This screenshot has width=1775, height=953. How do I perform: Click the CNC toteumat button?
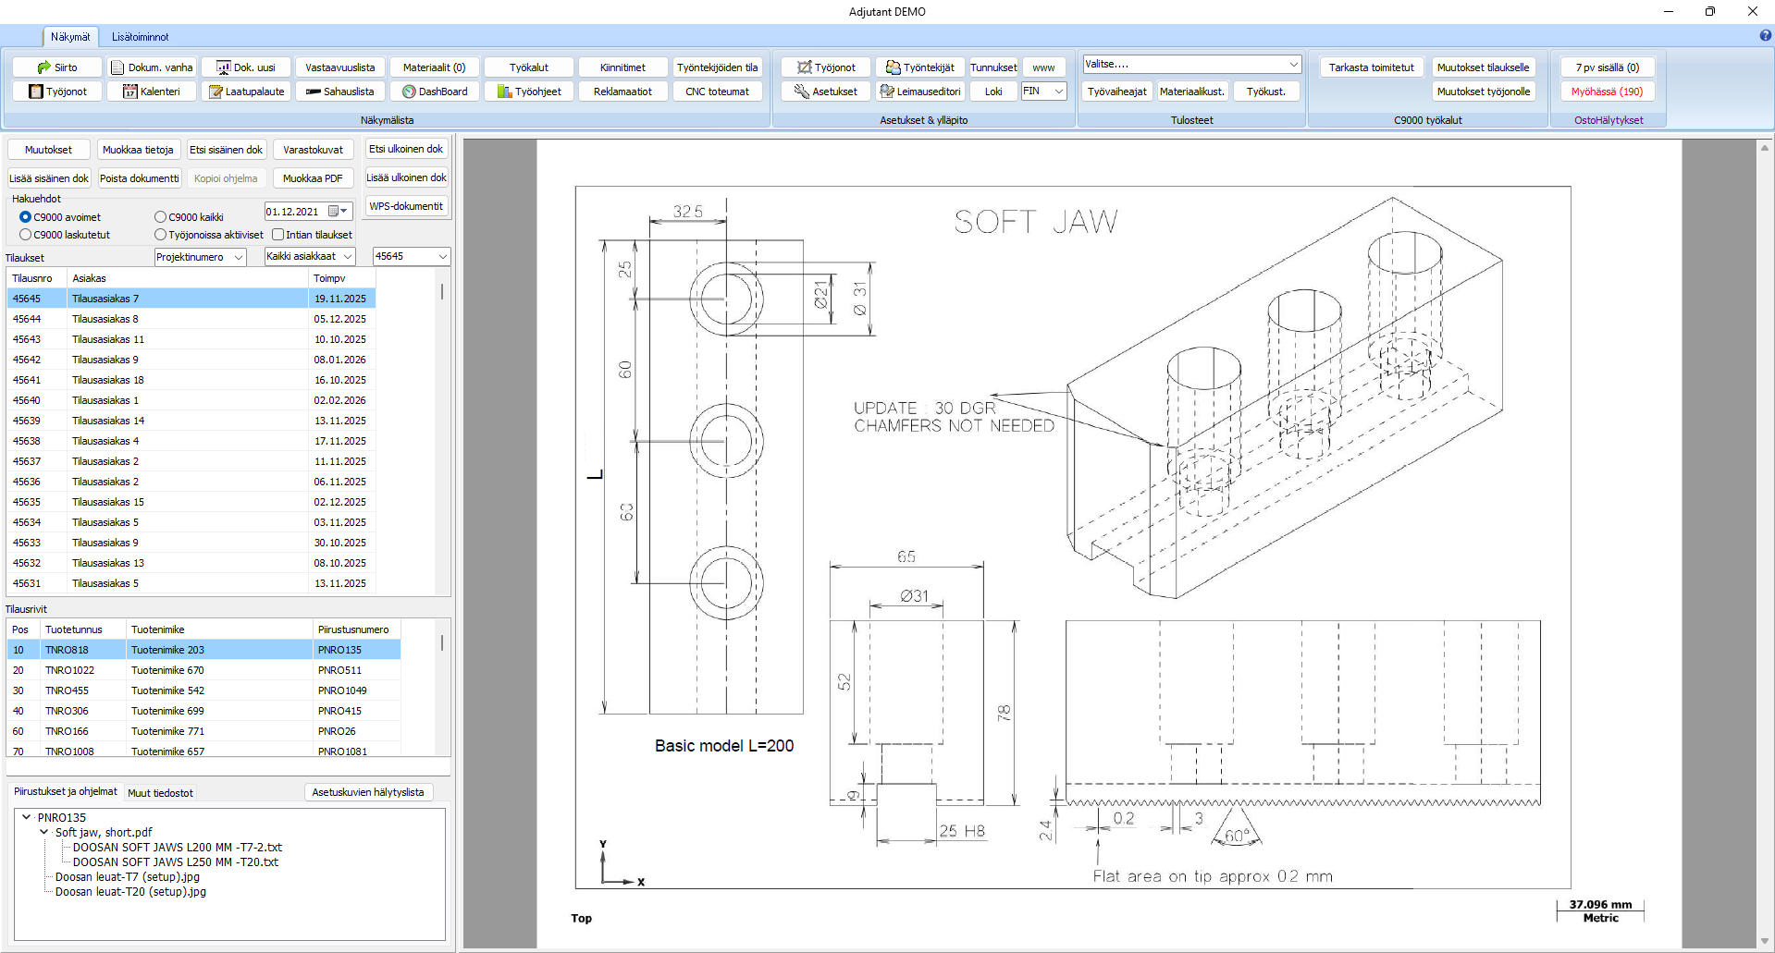[x=717, y=92]
